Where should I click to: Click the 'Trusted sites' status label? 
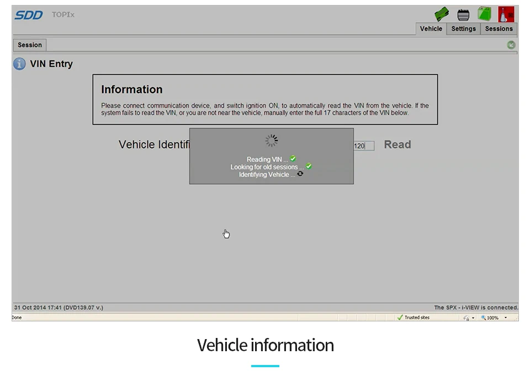coord(417,318)
